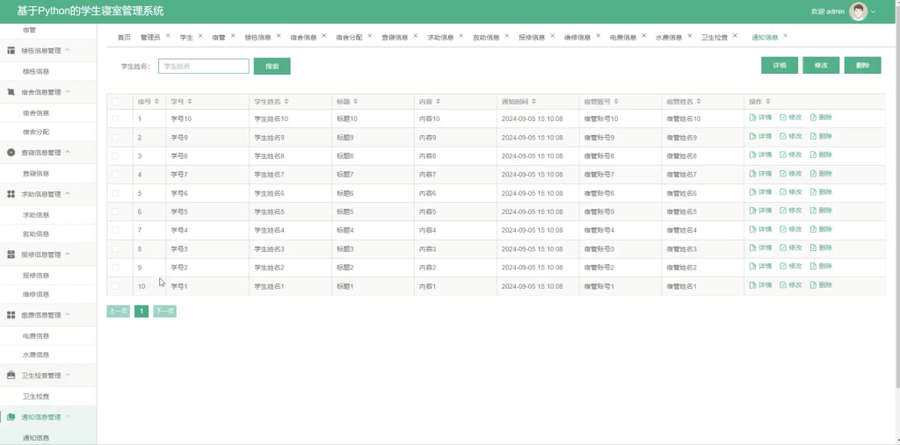This screenshot has height=445, width=900.
Task: Close the 管理员 tab with its X
Action: click(x=168, y=36)
